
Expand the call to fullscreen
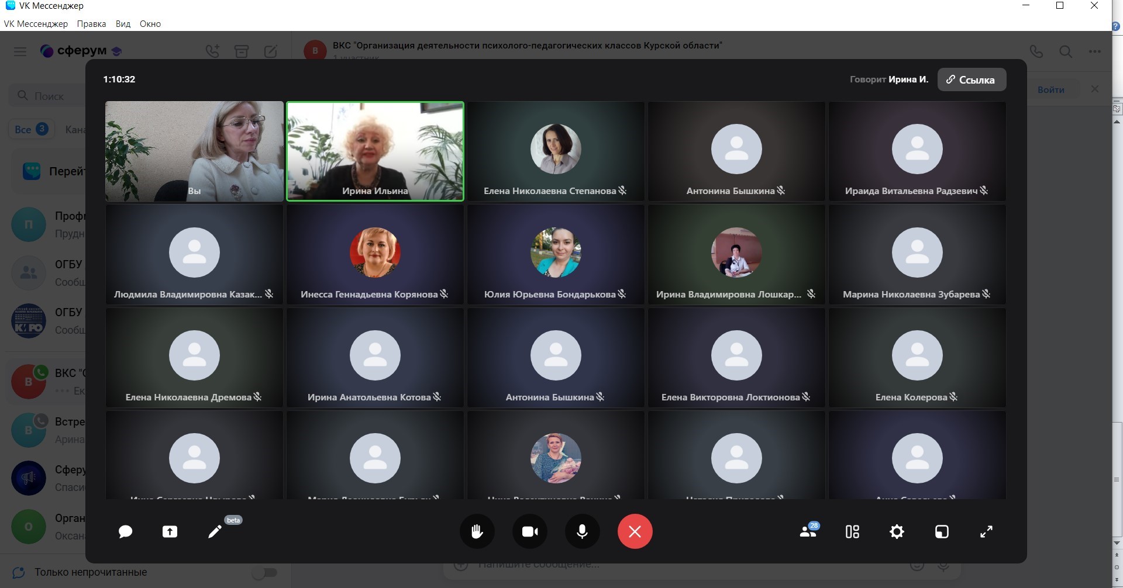[x=986, y=531]
